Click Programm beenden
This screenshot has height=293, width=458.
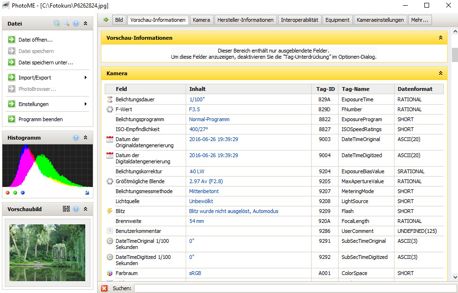click(40, 119)
